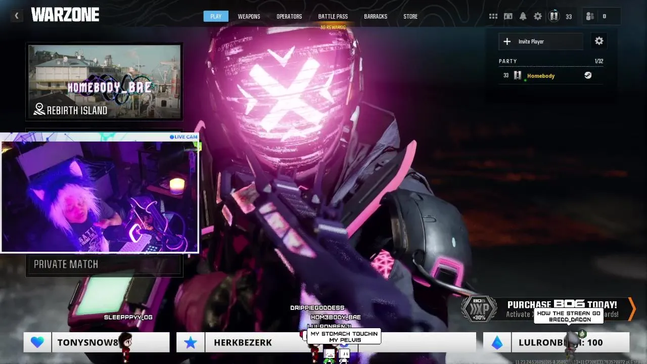Click the DRIPPIEGODDESS chat name

click(x=317, y=307)
